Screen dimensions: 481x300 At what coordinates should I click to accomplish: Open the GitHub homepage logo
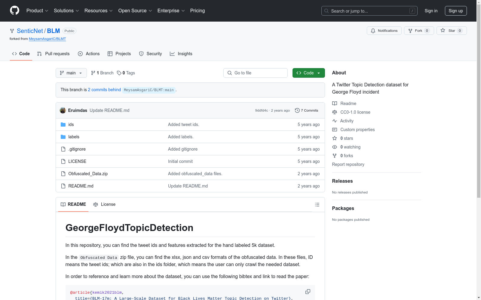pos(14,10)
